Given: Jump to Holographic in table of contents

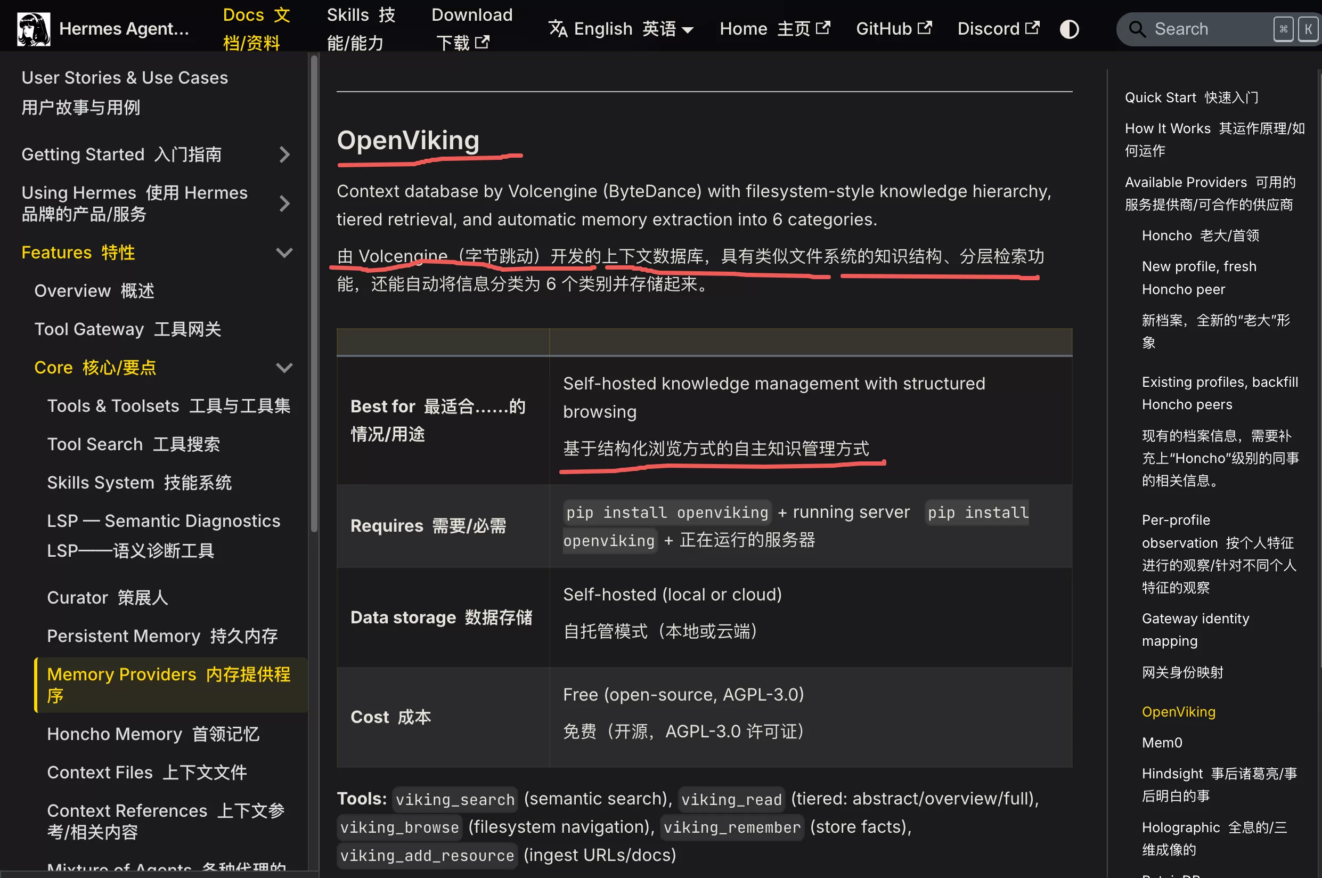Looking at the screenshot, I should tap(1214, 838).
